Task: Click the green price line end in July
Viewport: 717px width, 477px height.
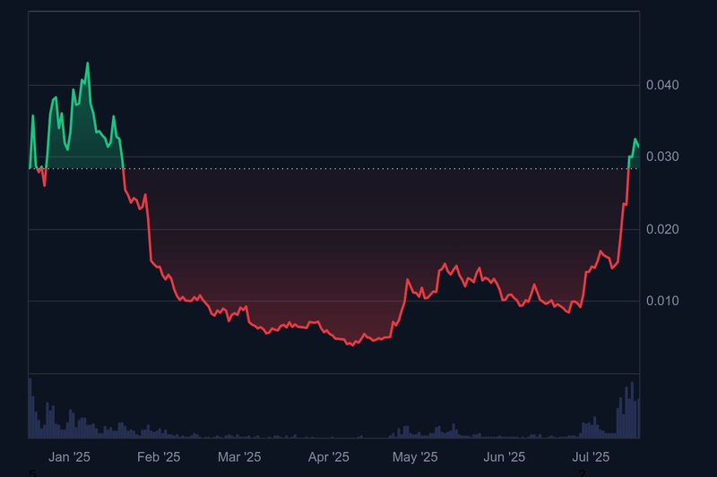Action: 638,147
